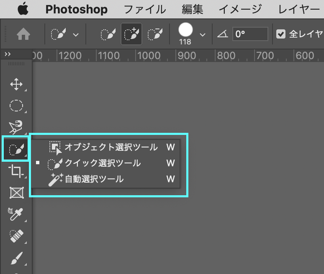Image resolution: width=324 pixels, height=274 pixels.
Task: Choose クイック選択ツール from flyout
Action: click(x=106, y=163)
